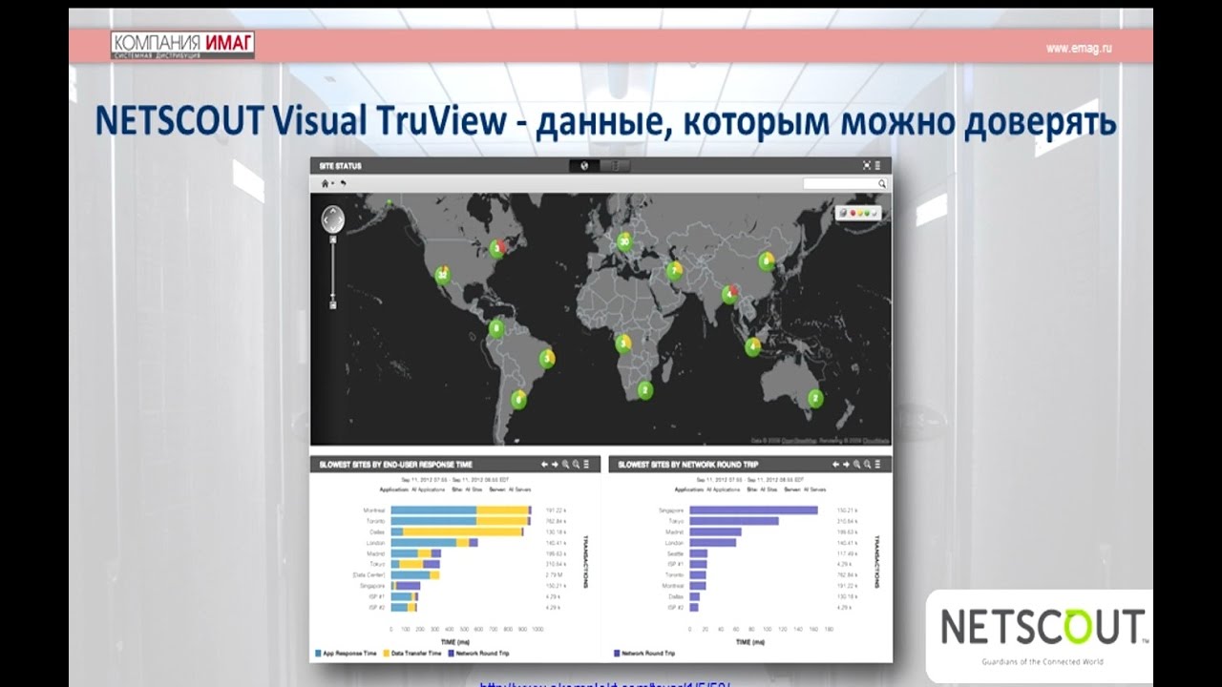Image resolution: width=1222 pixels, height=687 pixels.
Task: Select the site cluster marker labeled 30
Action: click(x=624, y=241)
